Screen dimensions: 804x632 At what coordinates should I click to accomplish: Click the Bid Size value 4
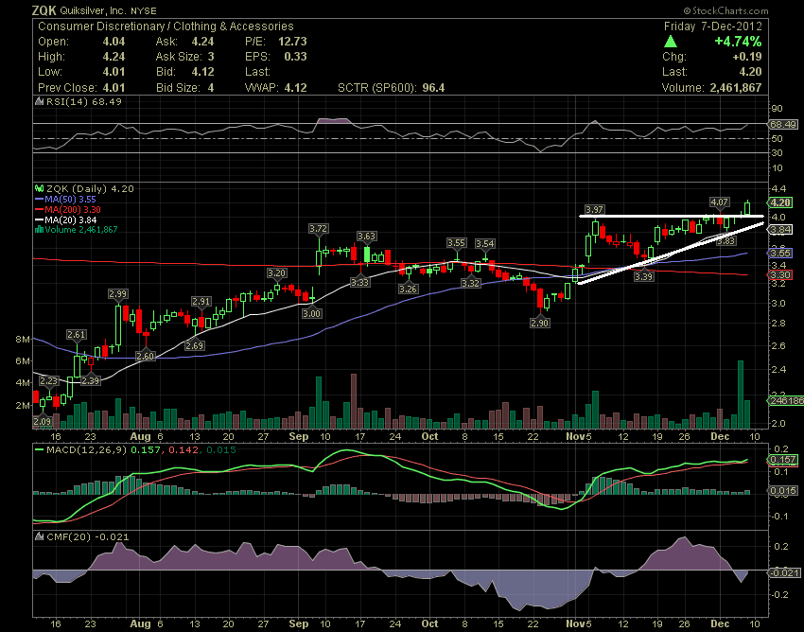tap(211, 88)
